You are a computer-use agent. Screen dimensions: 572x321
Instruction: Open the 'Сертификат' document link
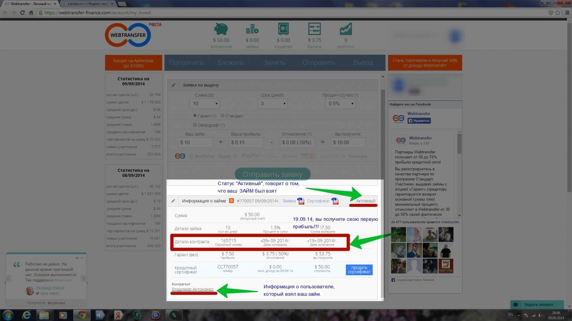coord(318,201)
